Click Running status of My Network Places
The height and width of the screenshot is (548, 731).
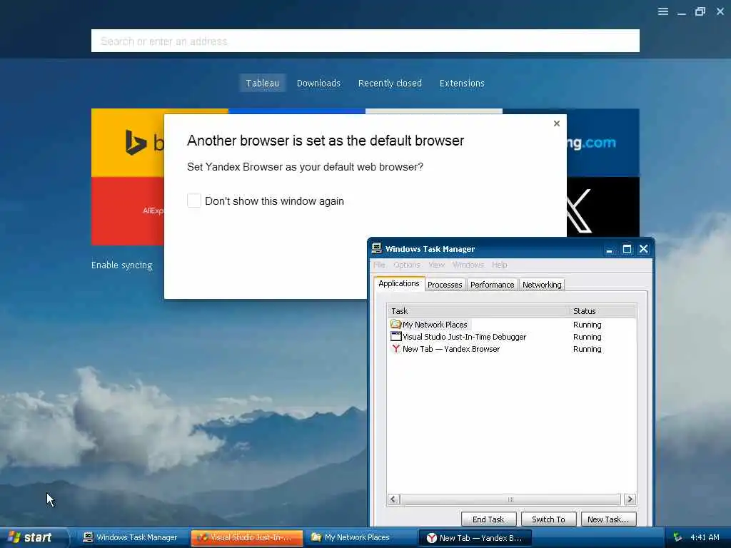tap(587, 325)
